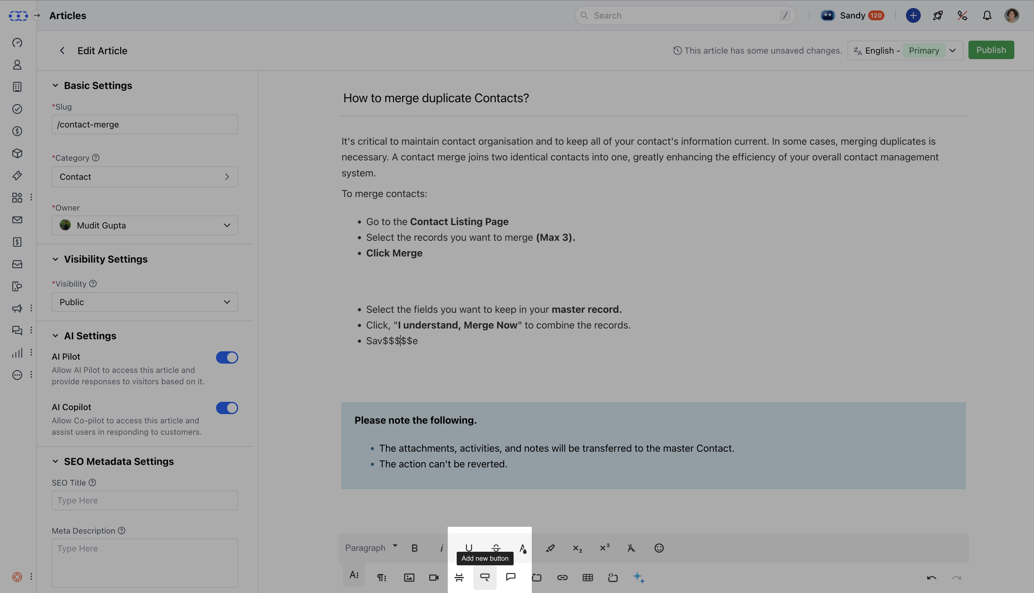Insert a video from the toolbar

434,578
